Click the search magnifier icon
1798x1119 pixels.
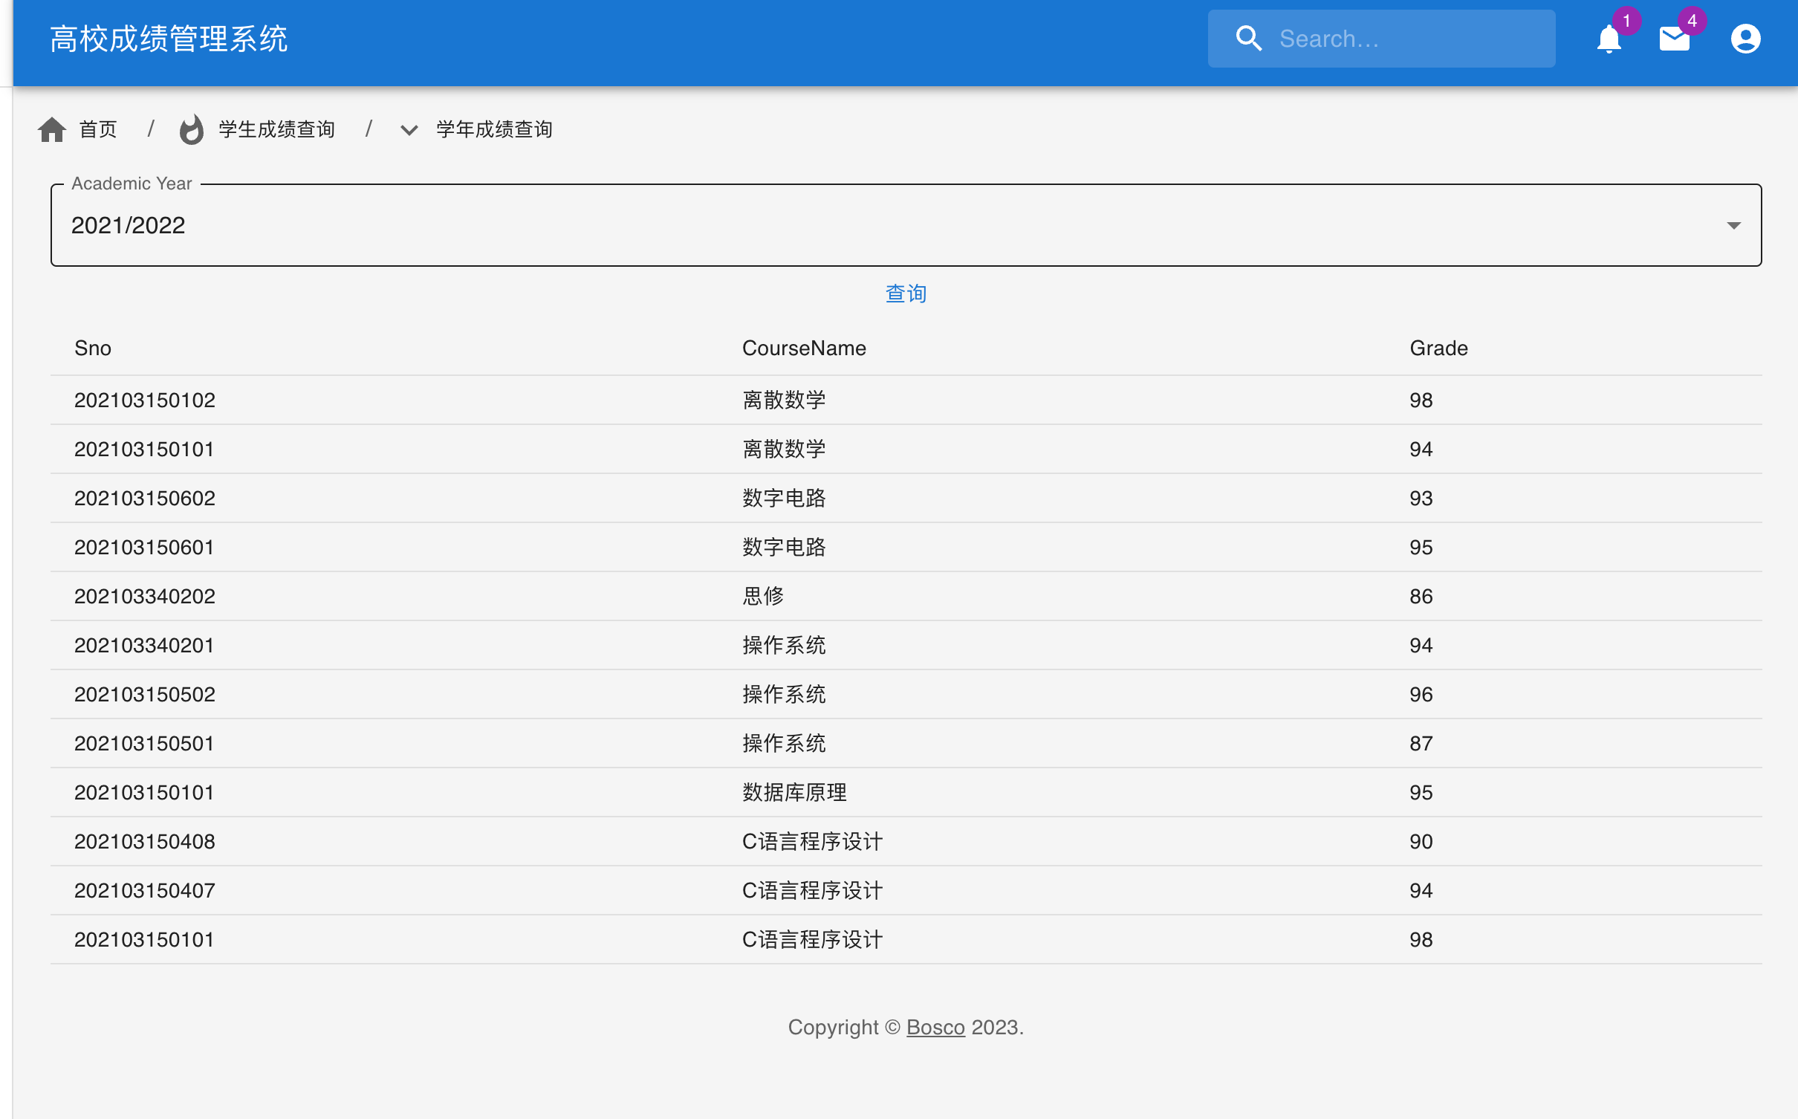(x=1249, y=39)
